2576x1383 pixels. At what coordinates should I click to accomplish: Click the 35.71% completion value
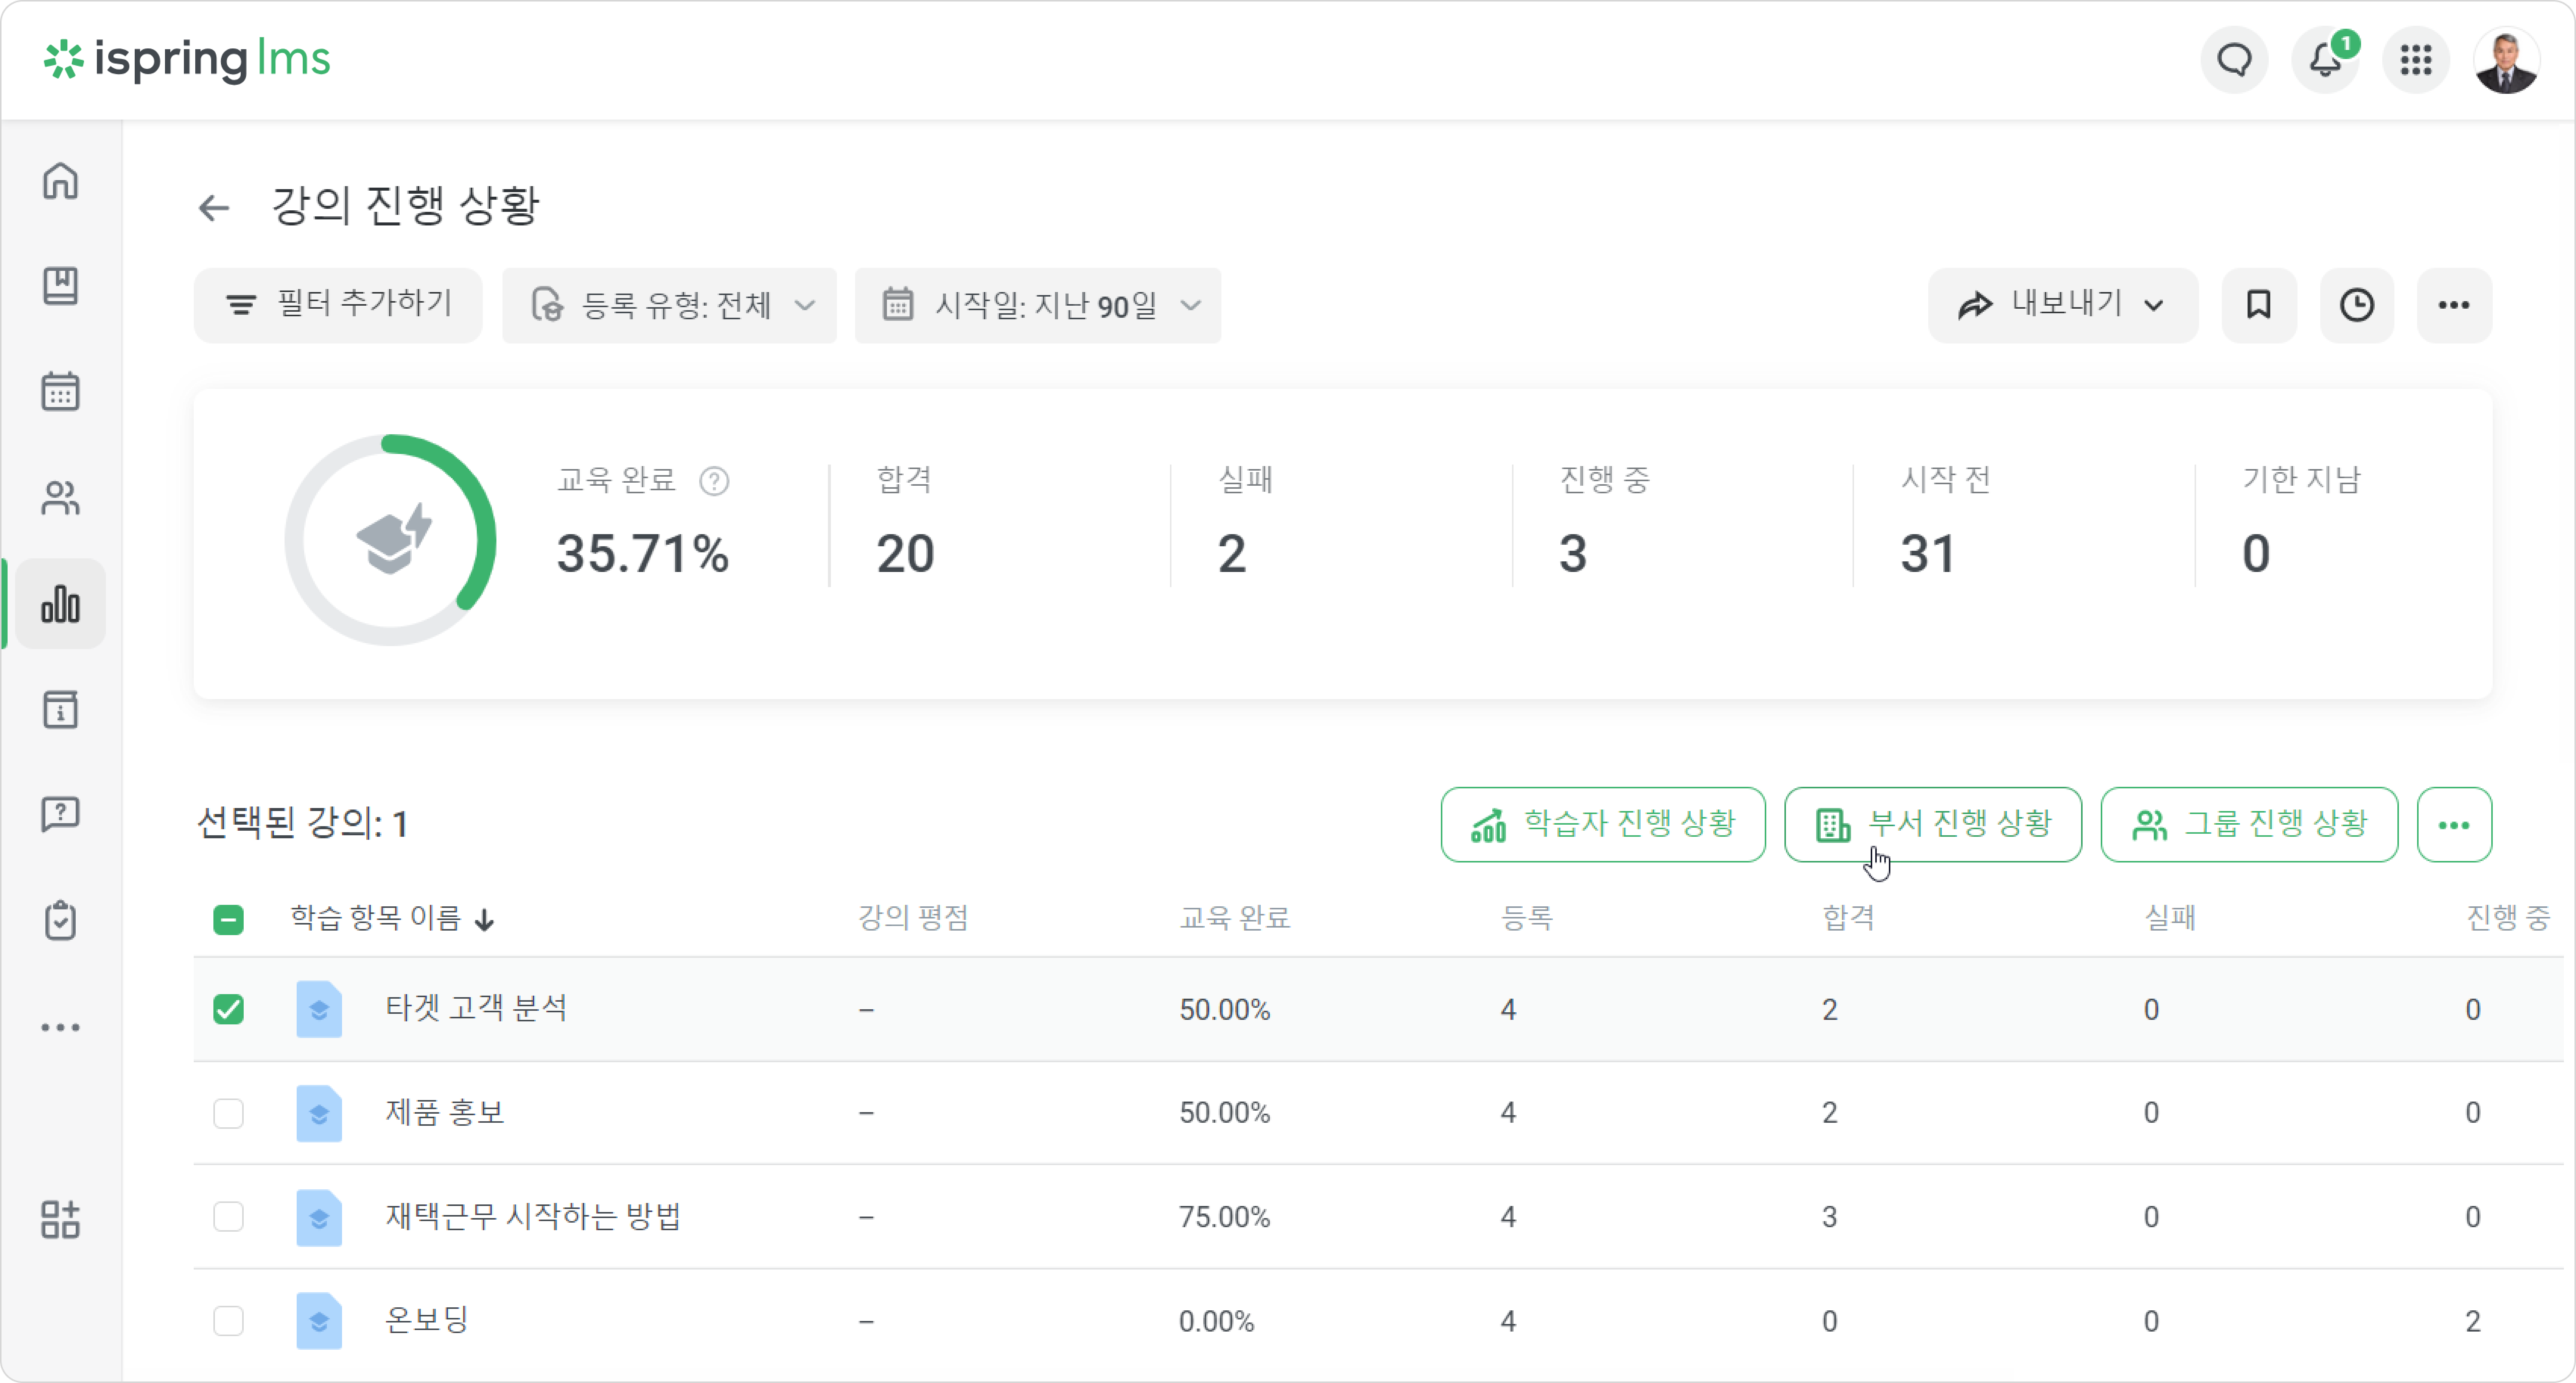[x=643, y=554]
